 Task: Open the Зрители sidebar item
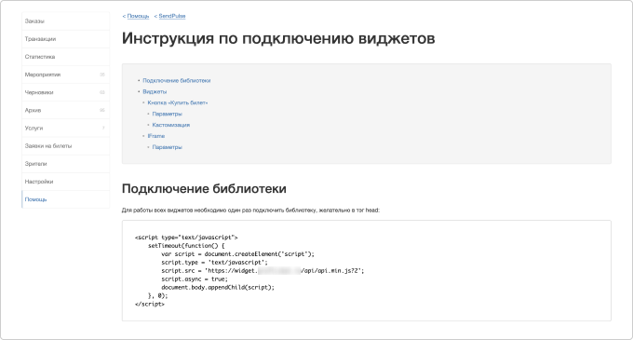65,164
